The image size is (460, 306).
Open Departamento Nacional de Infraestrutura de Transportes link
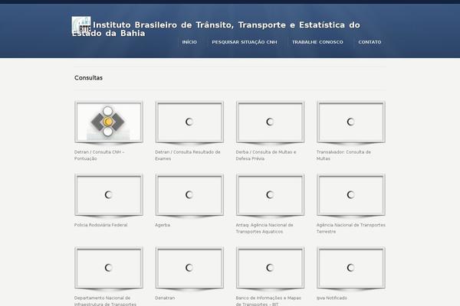105,301
